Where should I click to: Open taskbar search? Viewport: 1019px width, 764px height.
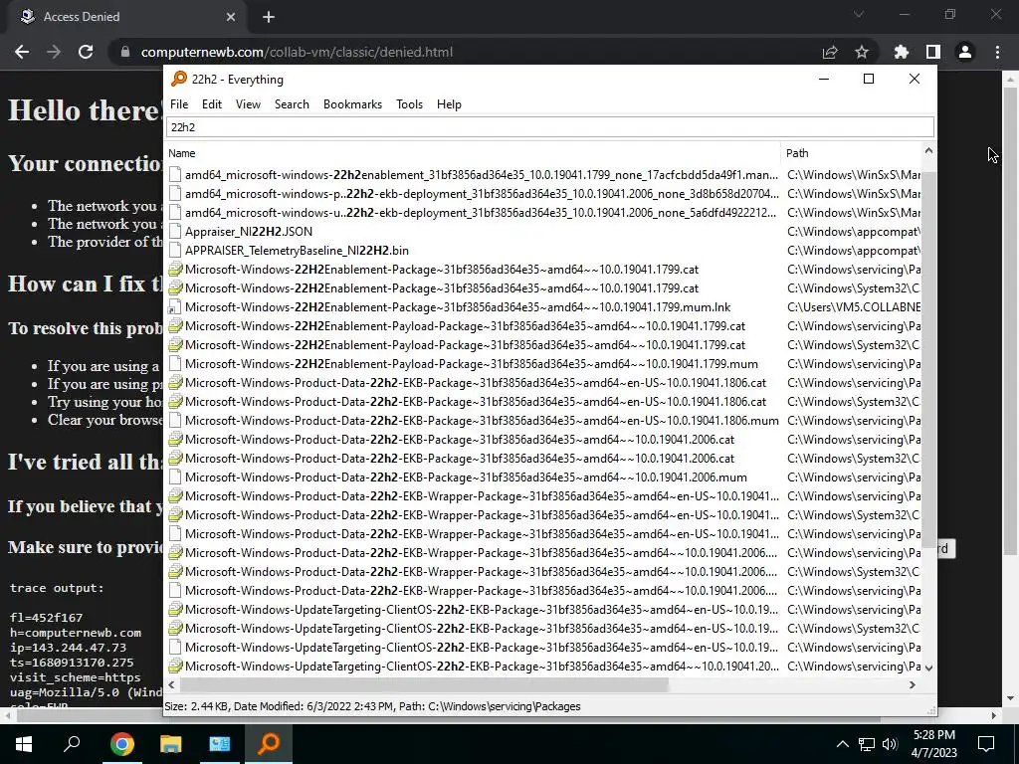tap(72, 744)
